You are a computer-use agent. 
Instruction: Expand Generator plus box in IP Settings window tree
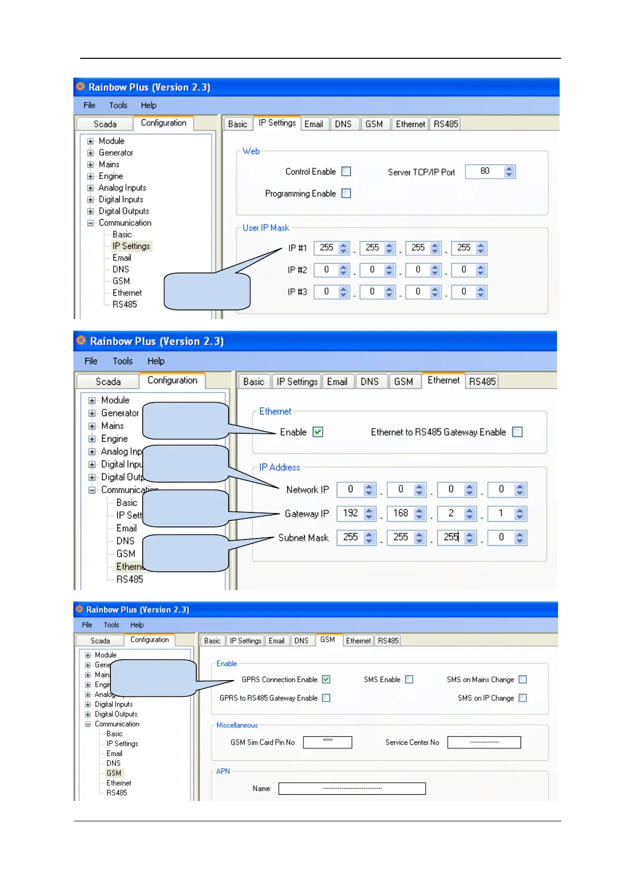[x=91, y=153]
